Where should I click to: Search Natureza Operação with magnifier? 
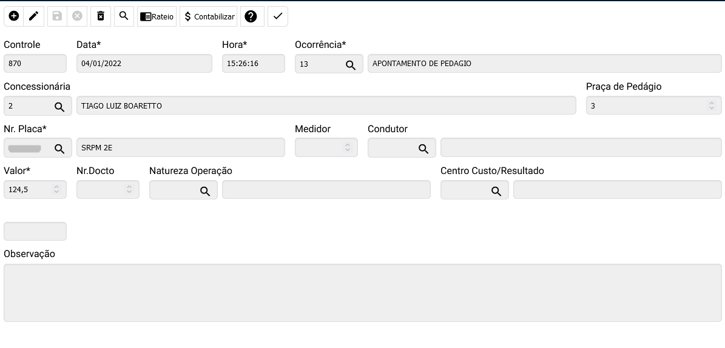point(205,190)
